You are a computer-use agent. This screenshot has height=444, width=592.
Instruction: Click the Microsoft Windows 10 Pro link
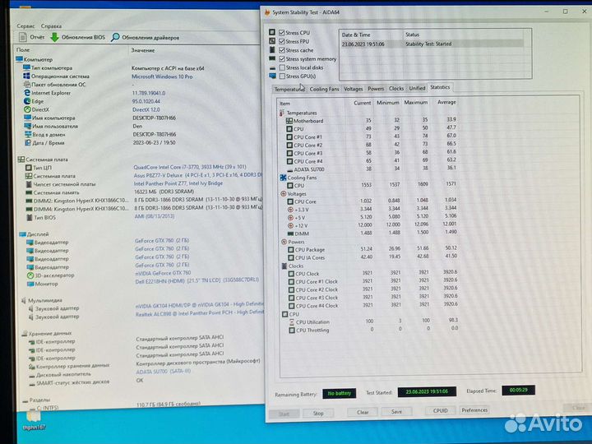(162, 76)
